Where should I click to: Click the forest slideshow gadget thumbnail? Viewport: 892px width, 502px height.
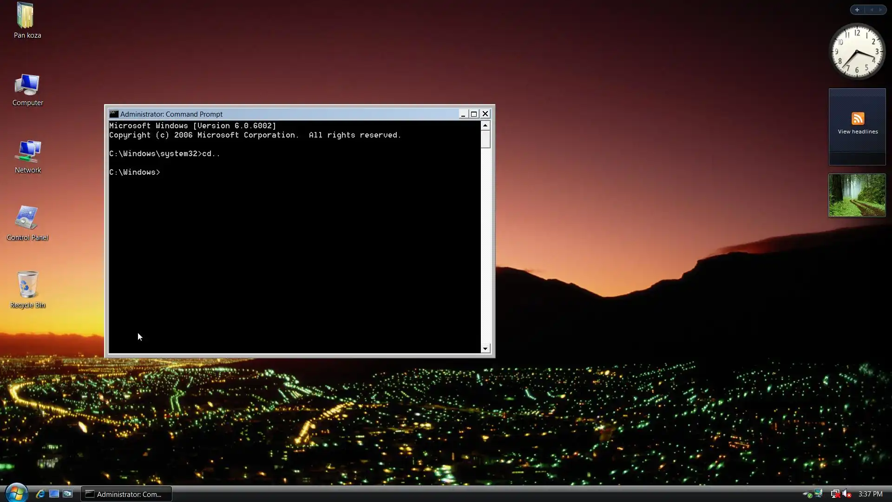pos(857,195)
